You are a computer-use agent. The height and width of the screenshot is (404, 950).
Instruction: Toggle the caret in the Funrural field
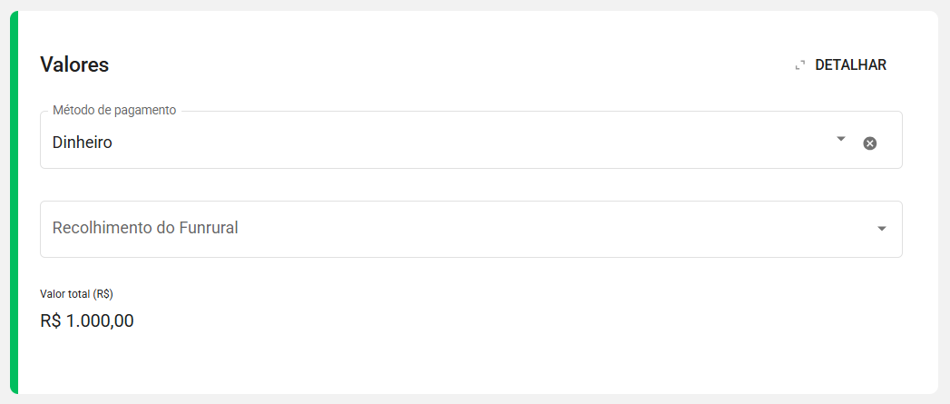click(x=882, y=229)
